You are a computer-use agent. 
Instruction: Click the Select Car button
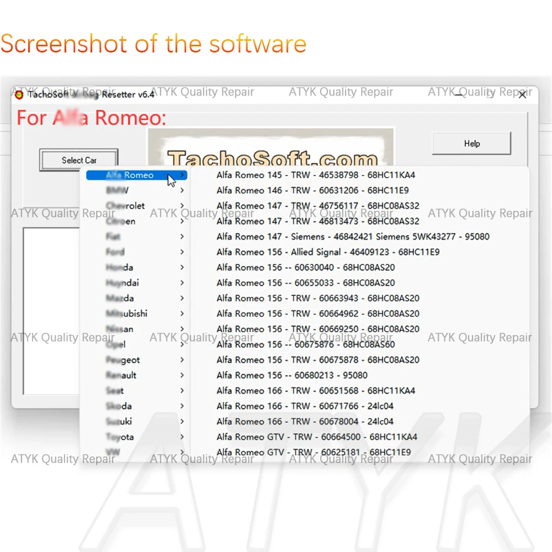coord(78,160)
